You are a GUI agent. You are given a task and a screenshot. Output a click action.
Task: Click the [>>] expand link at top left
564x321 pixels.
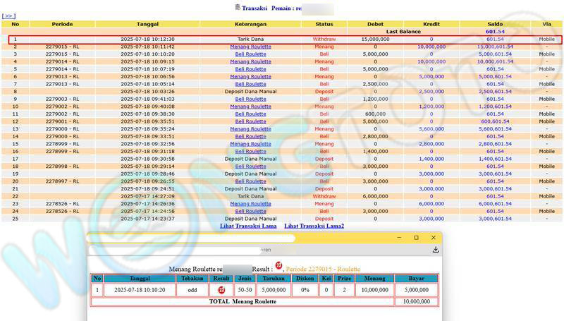pos(8,14)
